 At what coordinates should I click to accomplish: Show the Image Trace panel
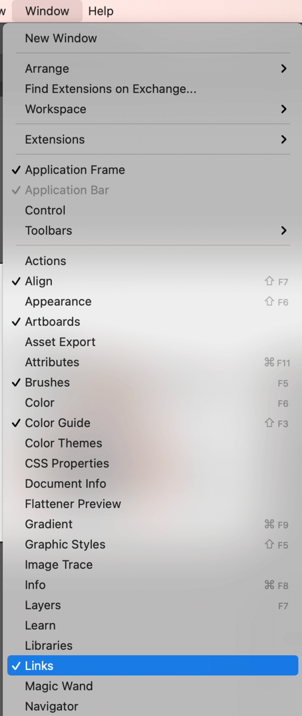click(59, 565)
